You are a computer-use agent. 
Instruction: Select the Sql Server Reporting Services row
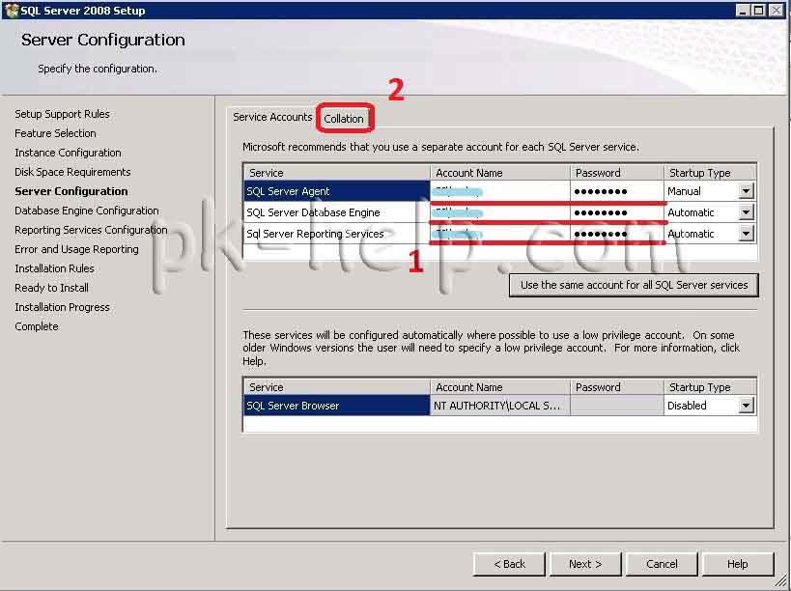click(x=336, y=234)
